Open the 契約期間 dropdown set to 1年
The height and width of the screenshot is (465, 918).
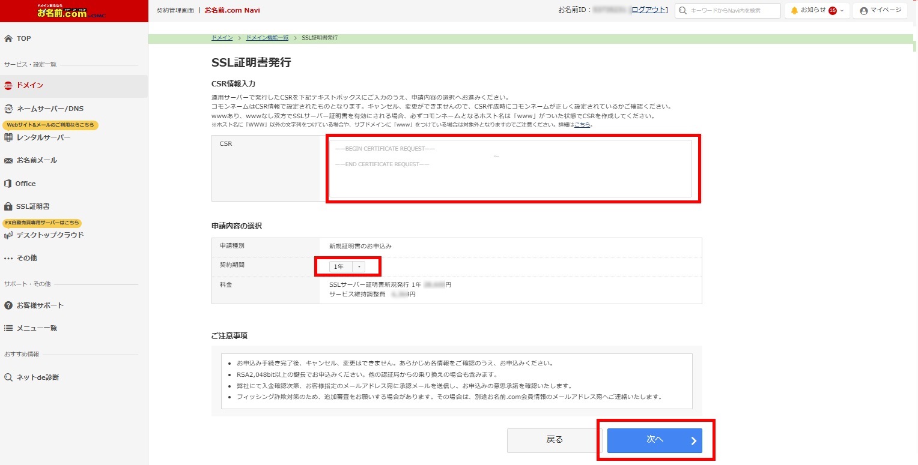[347, 266]
